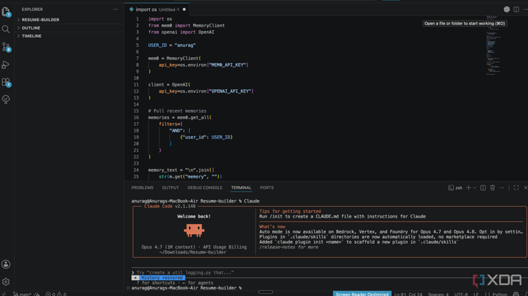The width and height of the screenshot is (528, 296).
Task: Click the Claude Code mascot pixel art
Action: [x=194, y=230]
